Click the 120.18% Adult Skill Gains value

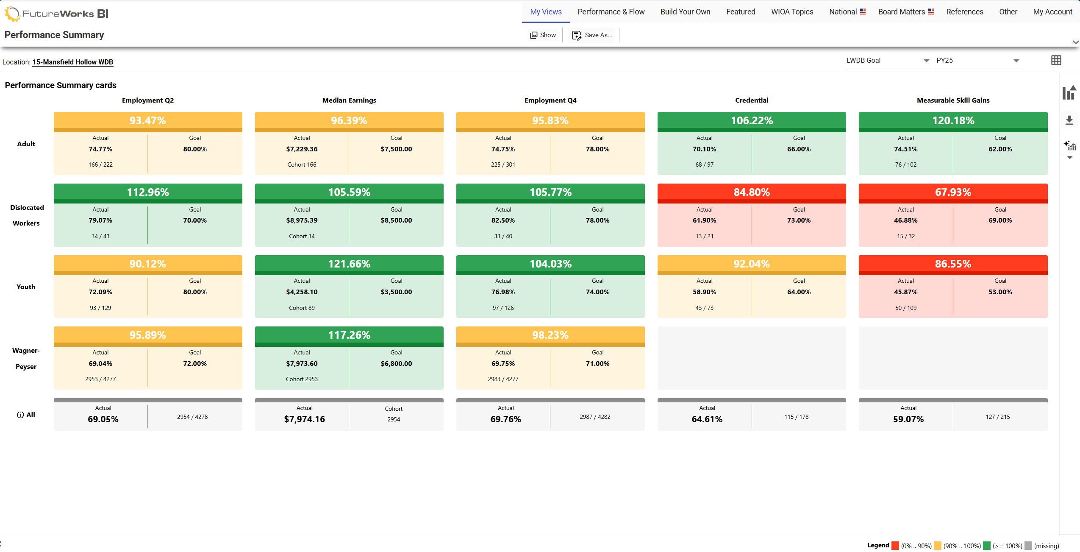(953, 120)
